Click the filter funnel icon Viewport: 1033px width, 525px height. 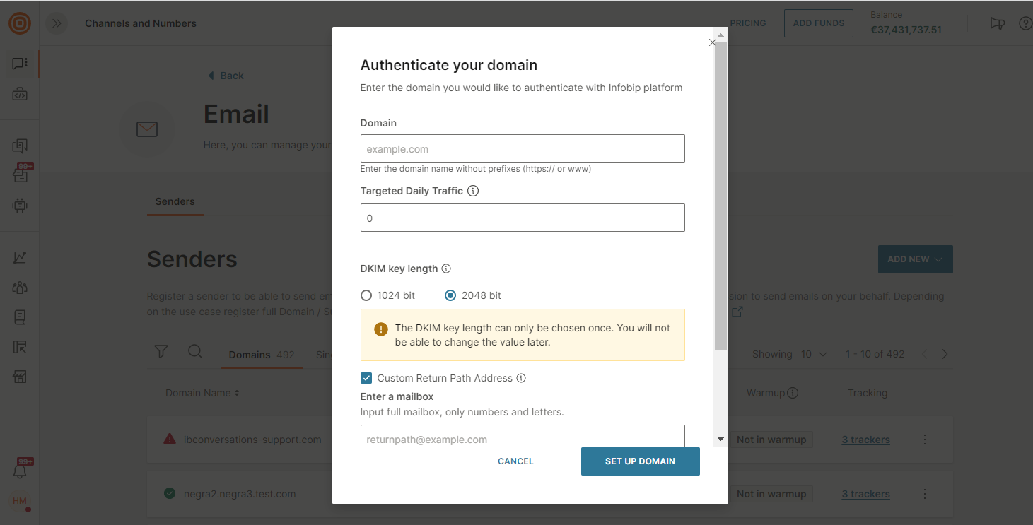click(x=161, y=352)
